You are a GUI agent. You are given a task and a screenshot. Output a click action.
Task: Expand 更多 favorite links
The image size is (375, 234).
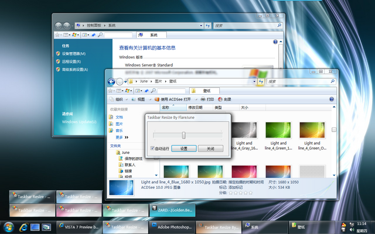click(x=122, y=137)
